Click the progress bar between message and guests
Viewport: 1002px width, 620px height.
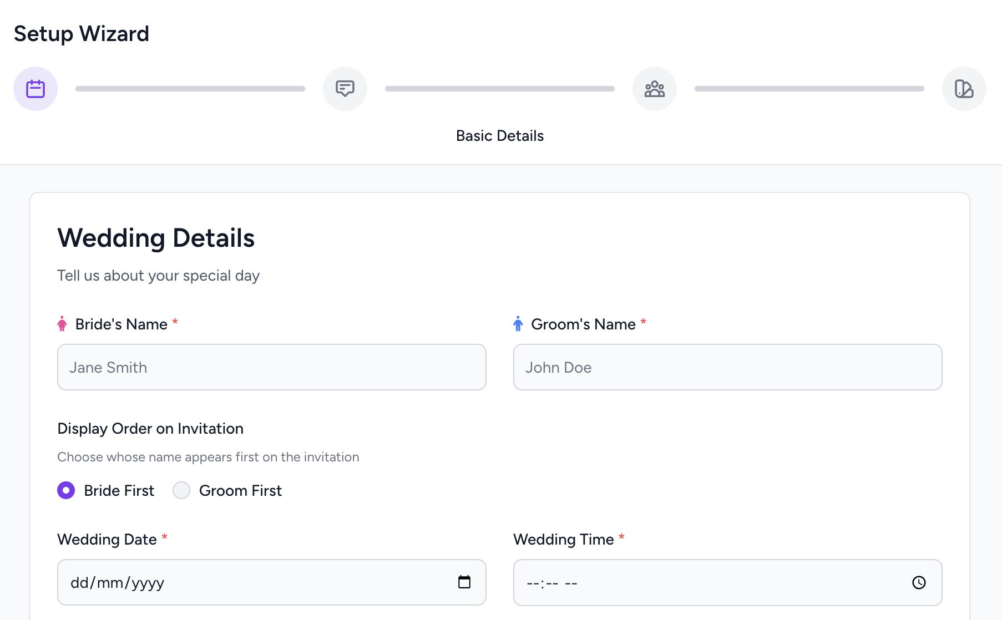500,89
